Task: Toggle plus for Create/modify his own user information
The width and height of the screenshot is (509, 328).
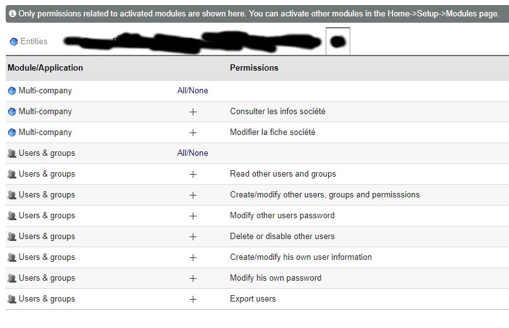Action: tap(193, 257)
